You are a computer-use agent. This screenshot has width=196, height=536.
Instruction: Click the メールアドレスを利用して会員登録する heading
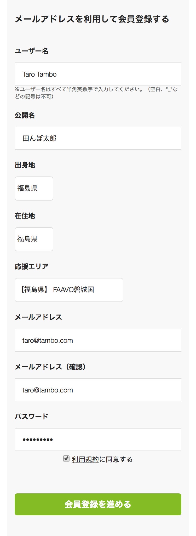[x=92, y=19]
